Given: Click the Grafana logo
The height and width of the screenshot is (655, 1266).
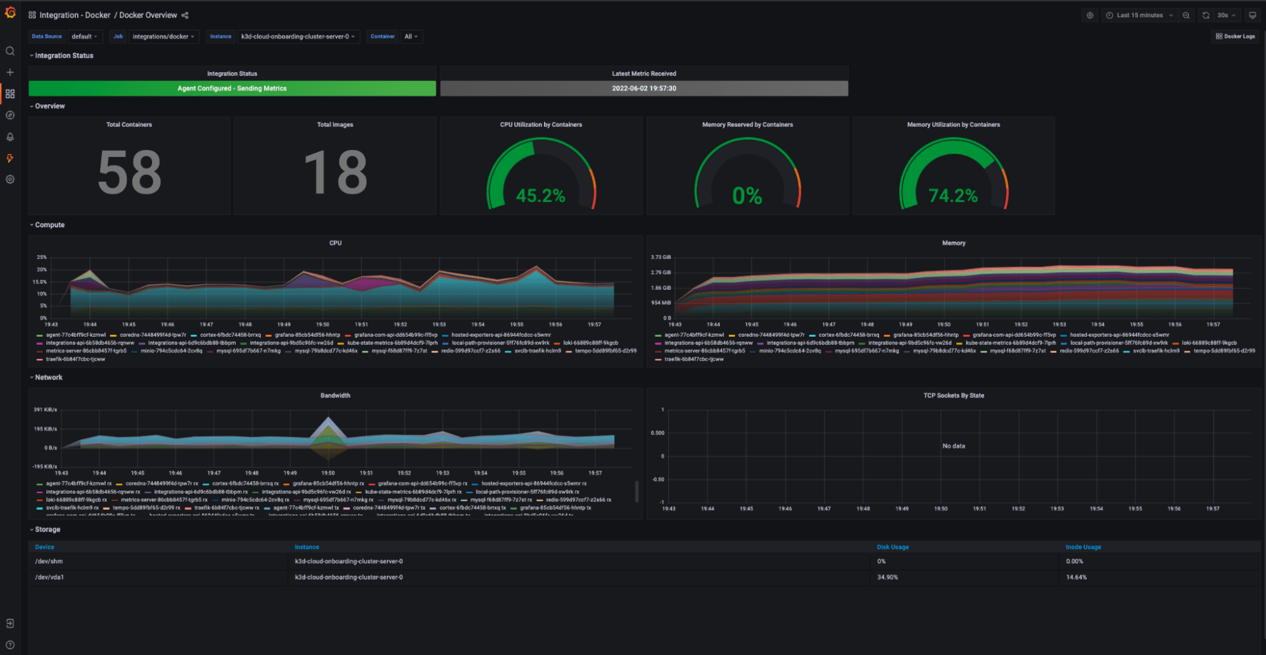Looking at the screenshot, I should tap(9, 11).
